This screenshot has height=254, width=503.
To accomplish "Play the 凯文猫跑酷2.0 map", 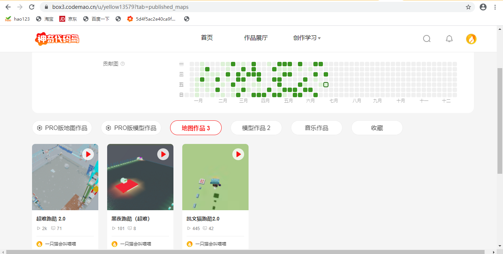I will pos(238,154).
